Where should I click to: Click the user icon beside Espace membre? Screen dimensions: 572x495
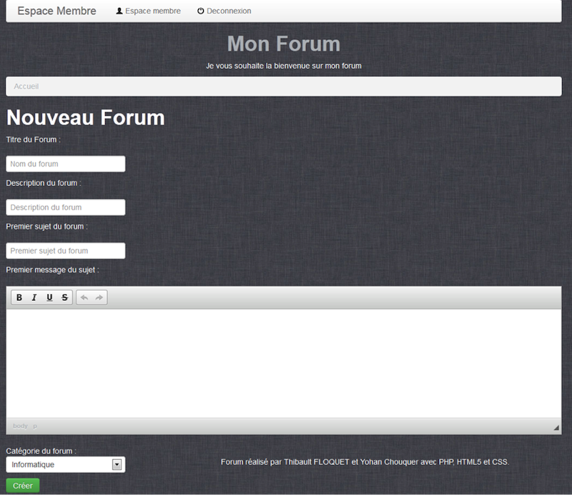[x=119, y=11]
